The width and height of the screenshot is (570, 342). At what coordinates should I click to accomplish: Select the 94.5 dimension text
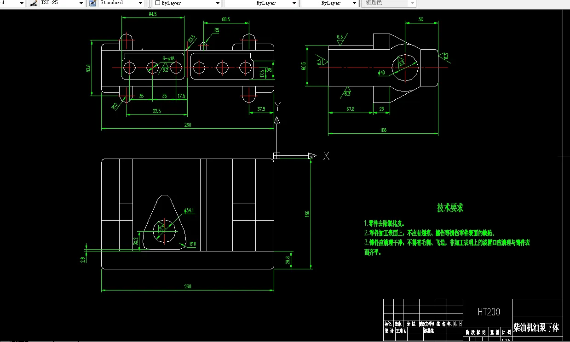click(x=152, y=14)
